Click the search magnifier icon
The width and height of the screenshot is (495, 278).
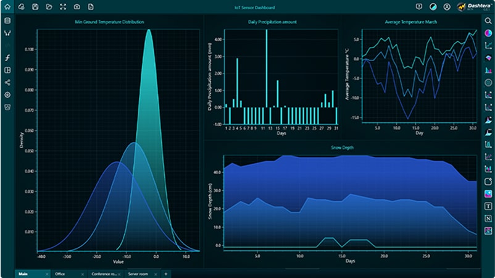(488, 21)
